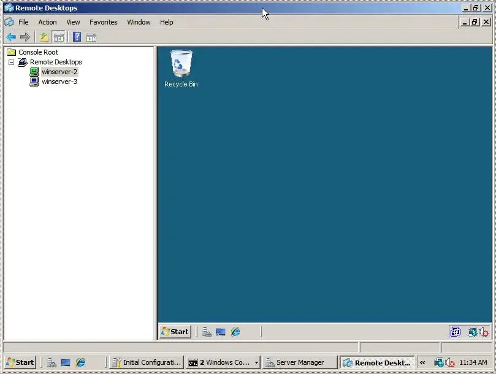The width and height of the screenshot is (496, 374).
Task: Switch to Server Manager taskbar button
Action: [x=300, y=362]
